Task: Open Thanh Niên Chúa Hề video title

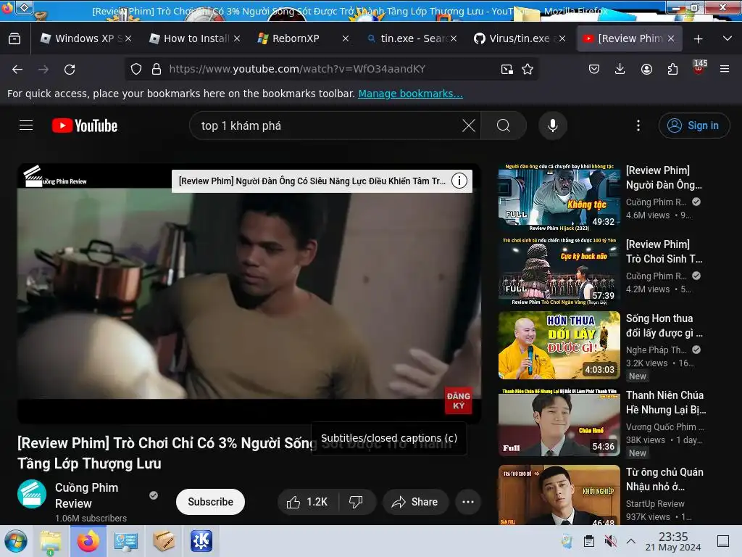Action: coord(665,403)
